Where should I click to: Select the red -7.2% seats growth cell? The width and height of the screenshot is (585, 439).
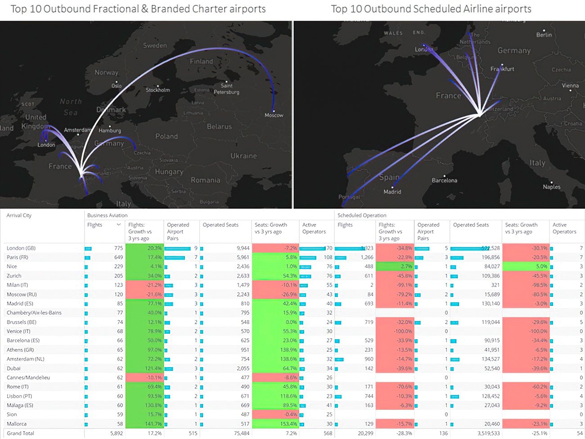coord(275,248)
